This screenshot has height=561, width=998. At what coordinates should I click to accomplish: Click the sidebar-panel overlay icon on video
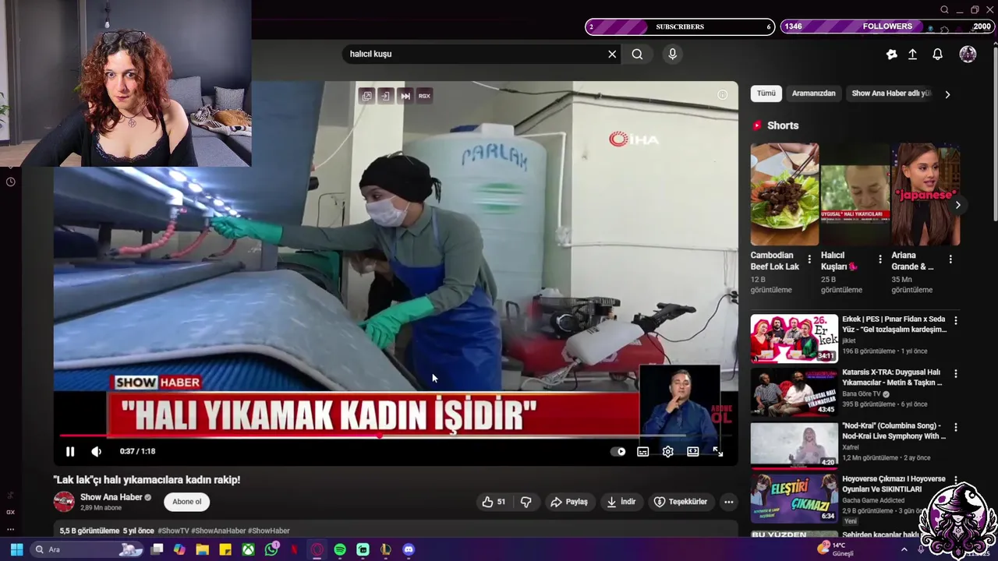385,96
